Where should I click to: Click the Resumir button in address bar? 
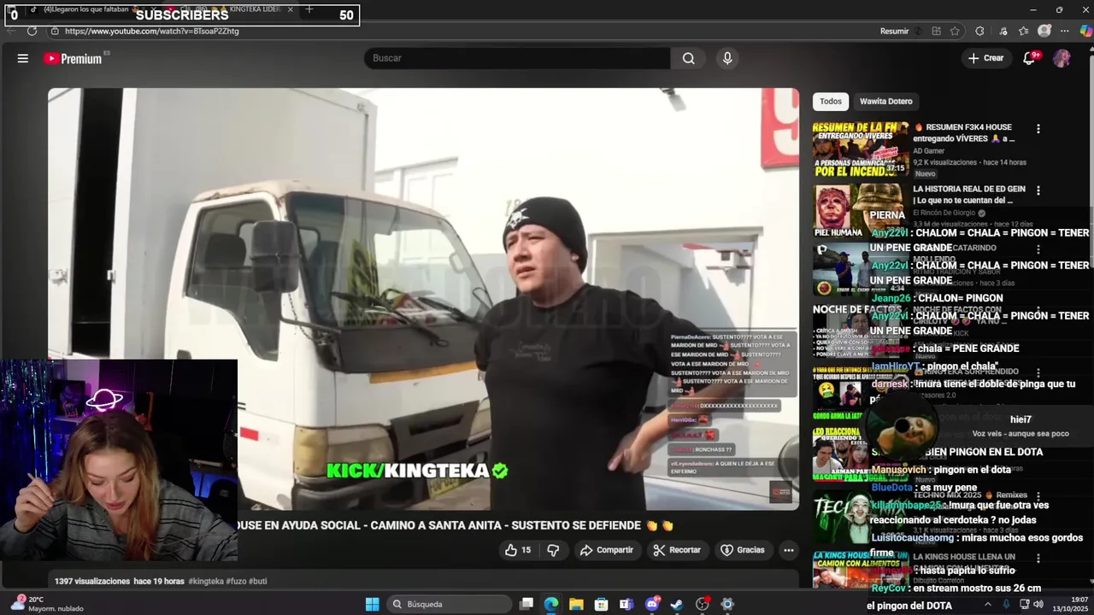(894, 31)
